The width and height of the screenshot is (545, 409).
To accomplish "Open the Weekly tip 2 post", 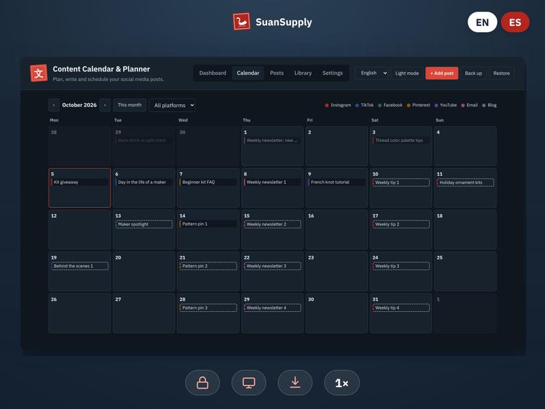I will pos(401,224).
